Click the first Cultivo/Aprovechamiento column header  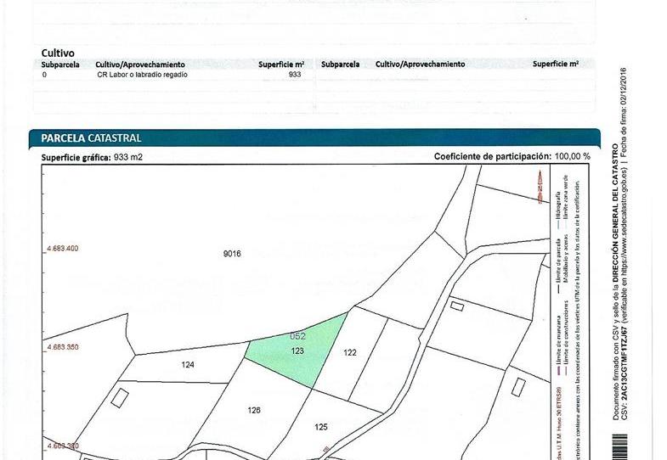click(x=140, y=64)
